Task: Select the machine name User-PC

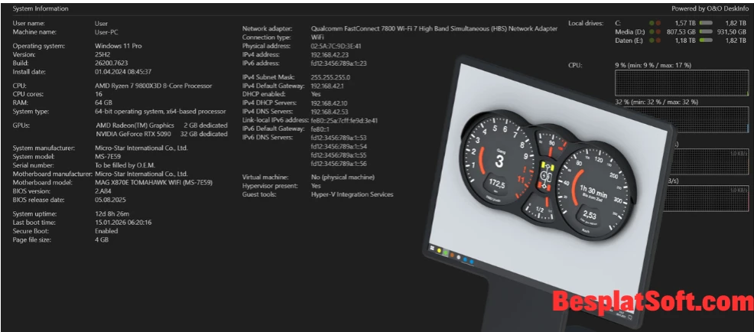Action: tap(106, 32)
